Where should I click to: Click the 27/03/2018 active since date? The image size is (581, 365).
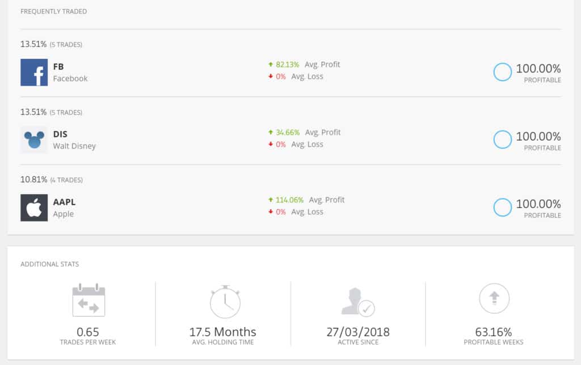pyautogui.click(x=358, y=332)
